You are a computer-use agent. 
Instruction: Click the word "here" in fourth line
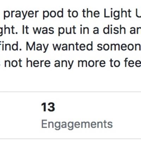pos(38,63)
